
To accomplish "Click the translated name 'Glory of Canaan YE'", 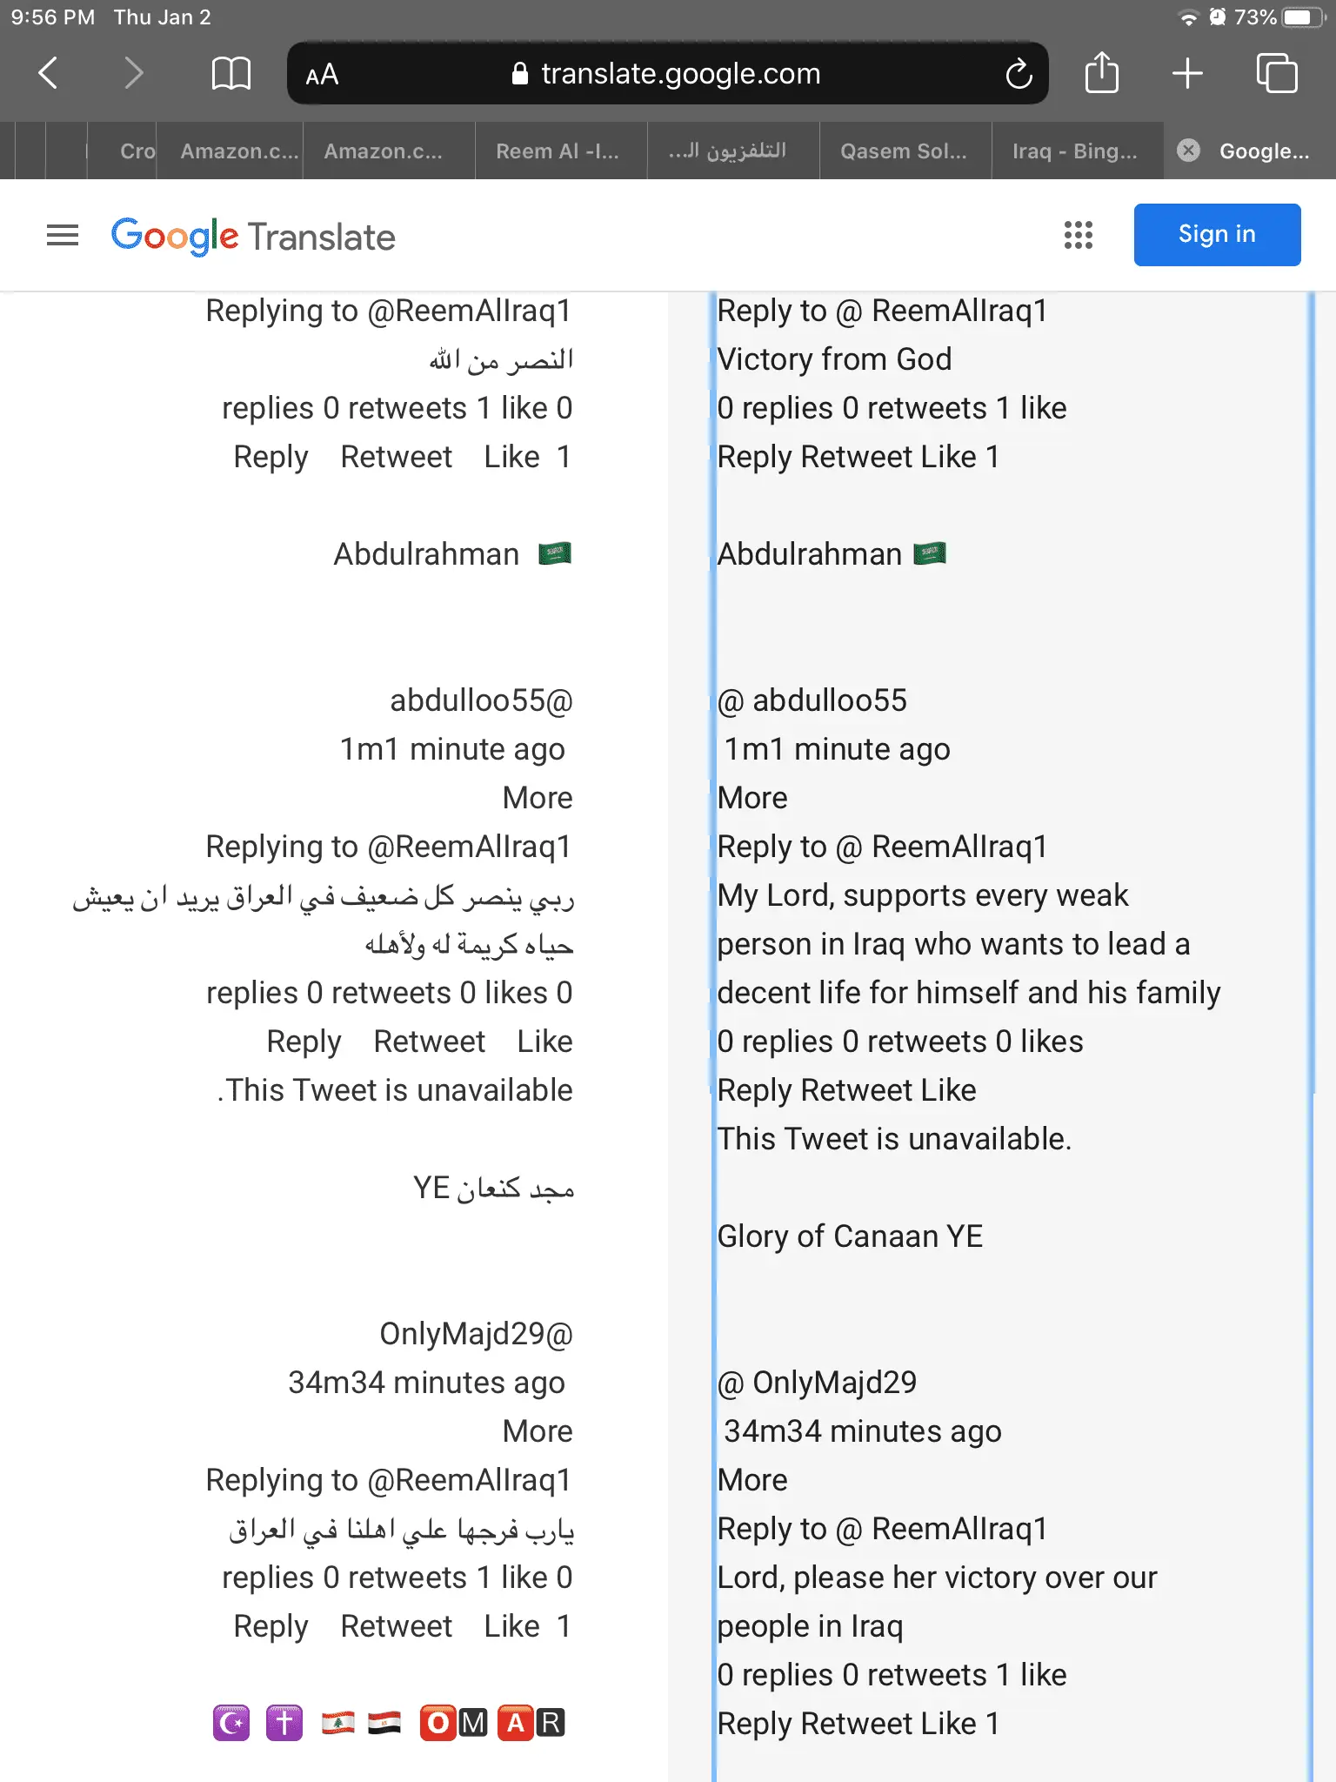I will tap(850, 1236).
